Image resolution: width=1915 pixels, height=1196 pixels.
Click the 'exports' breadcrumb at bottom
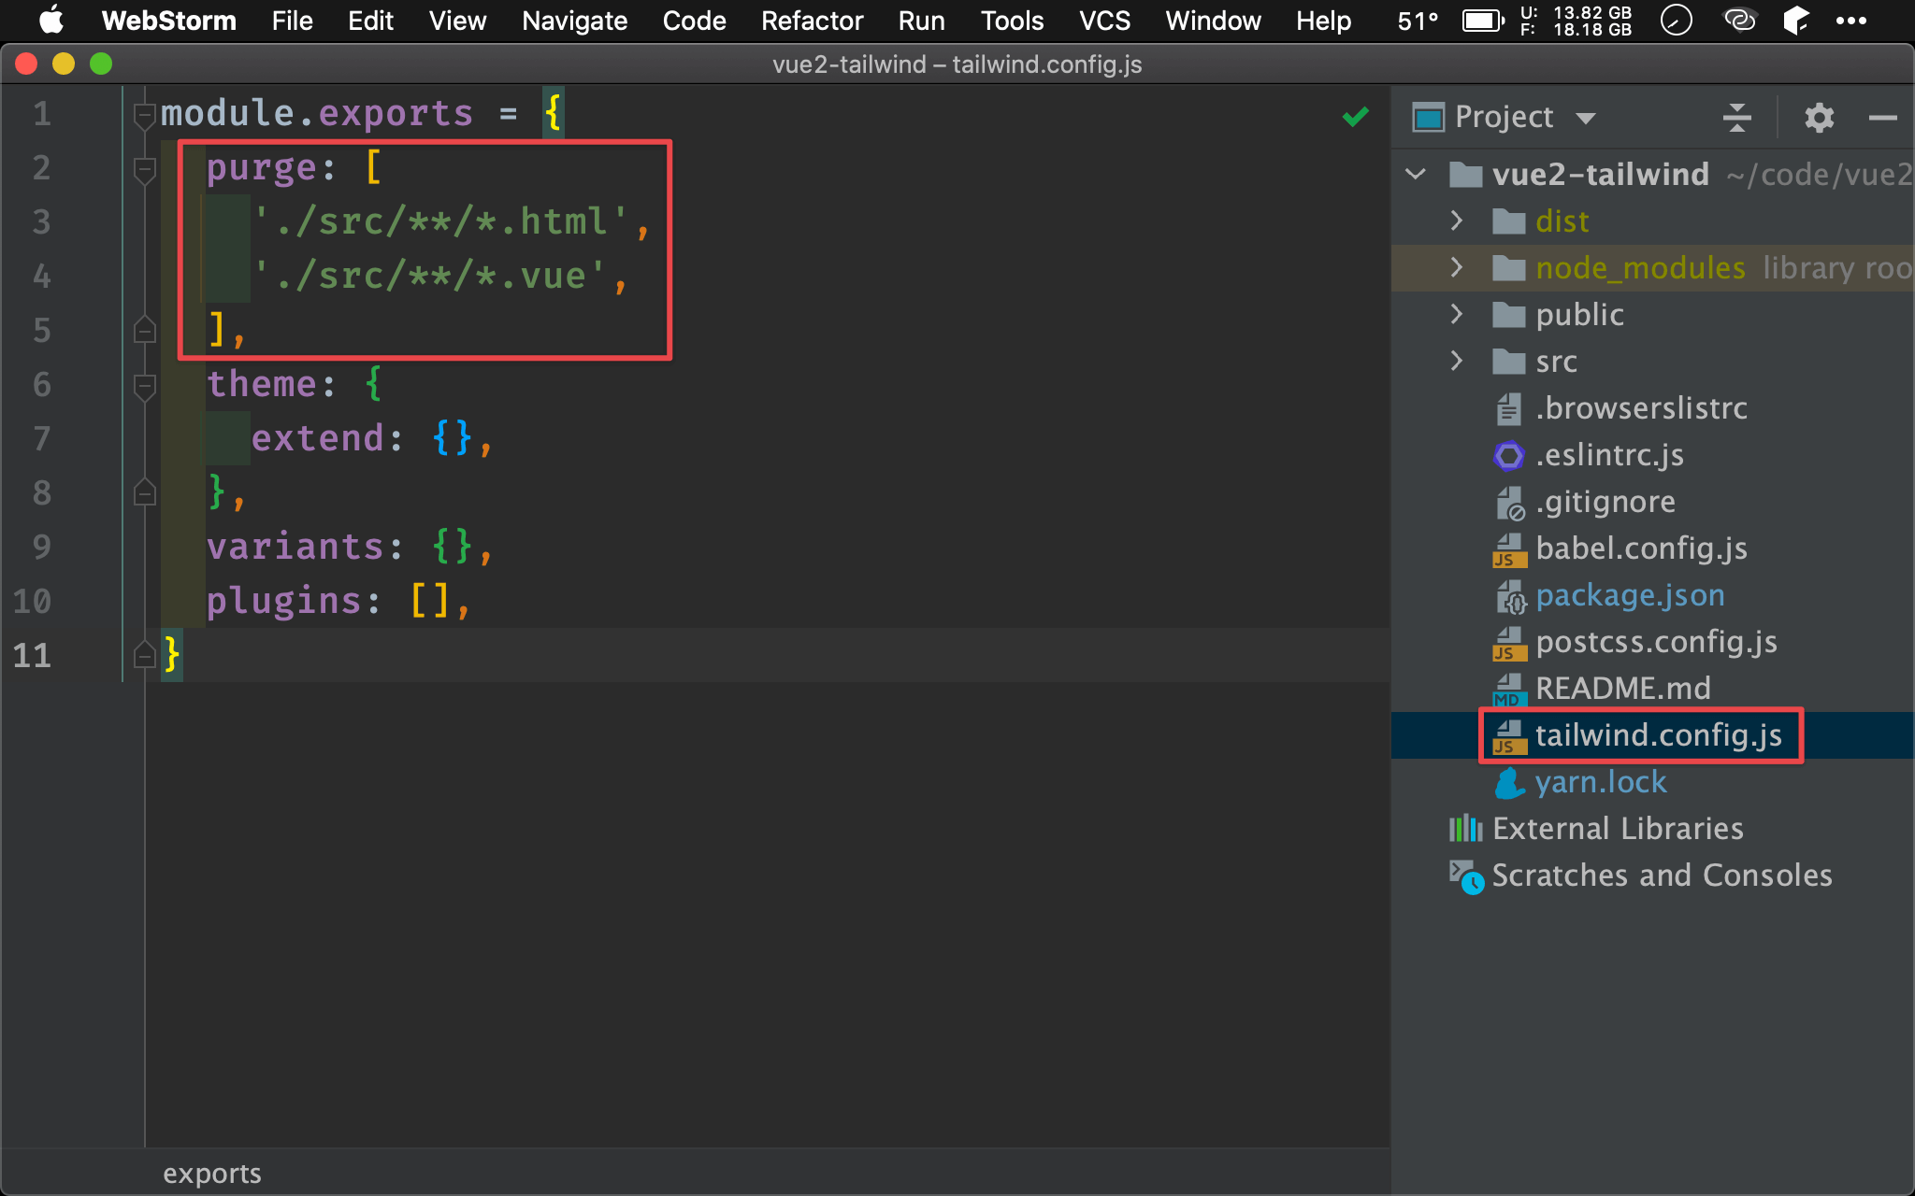coord(212,1174)
